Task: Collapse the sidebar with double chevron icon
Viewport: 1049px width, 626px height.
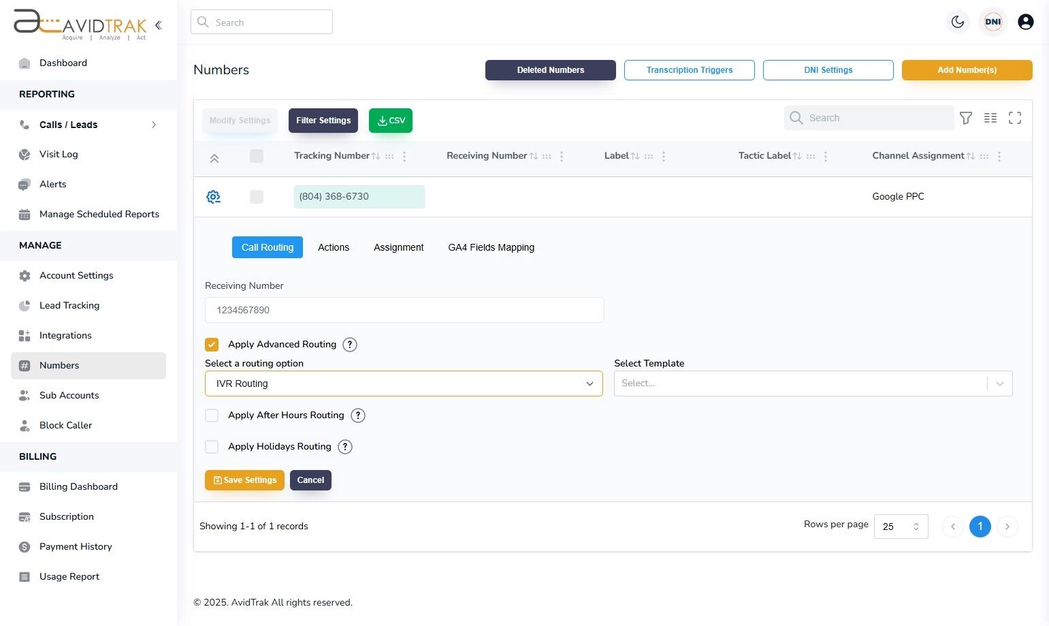Action: [x=158, y=25]
